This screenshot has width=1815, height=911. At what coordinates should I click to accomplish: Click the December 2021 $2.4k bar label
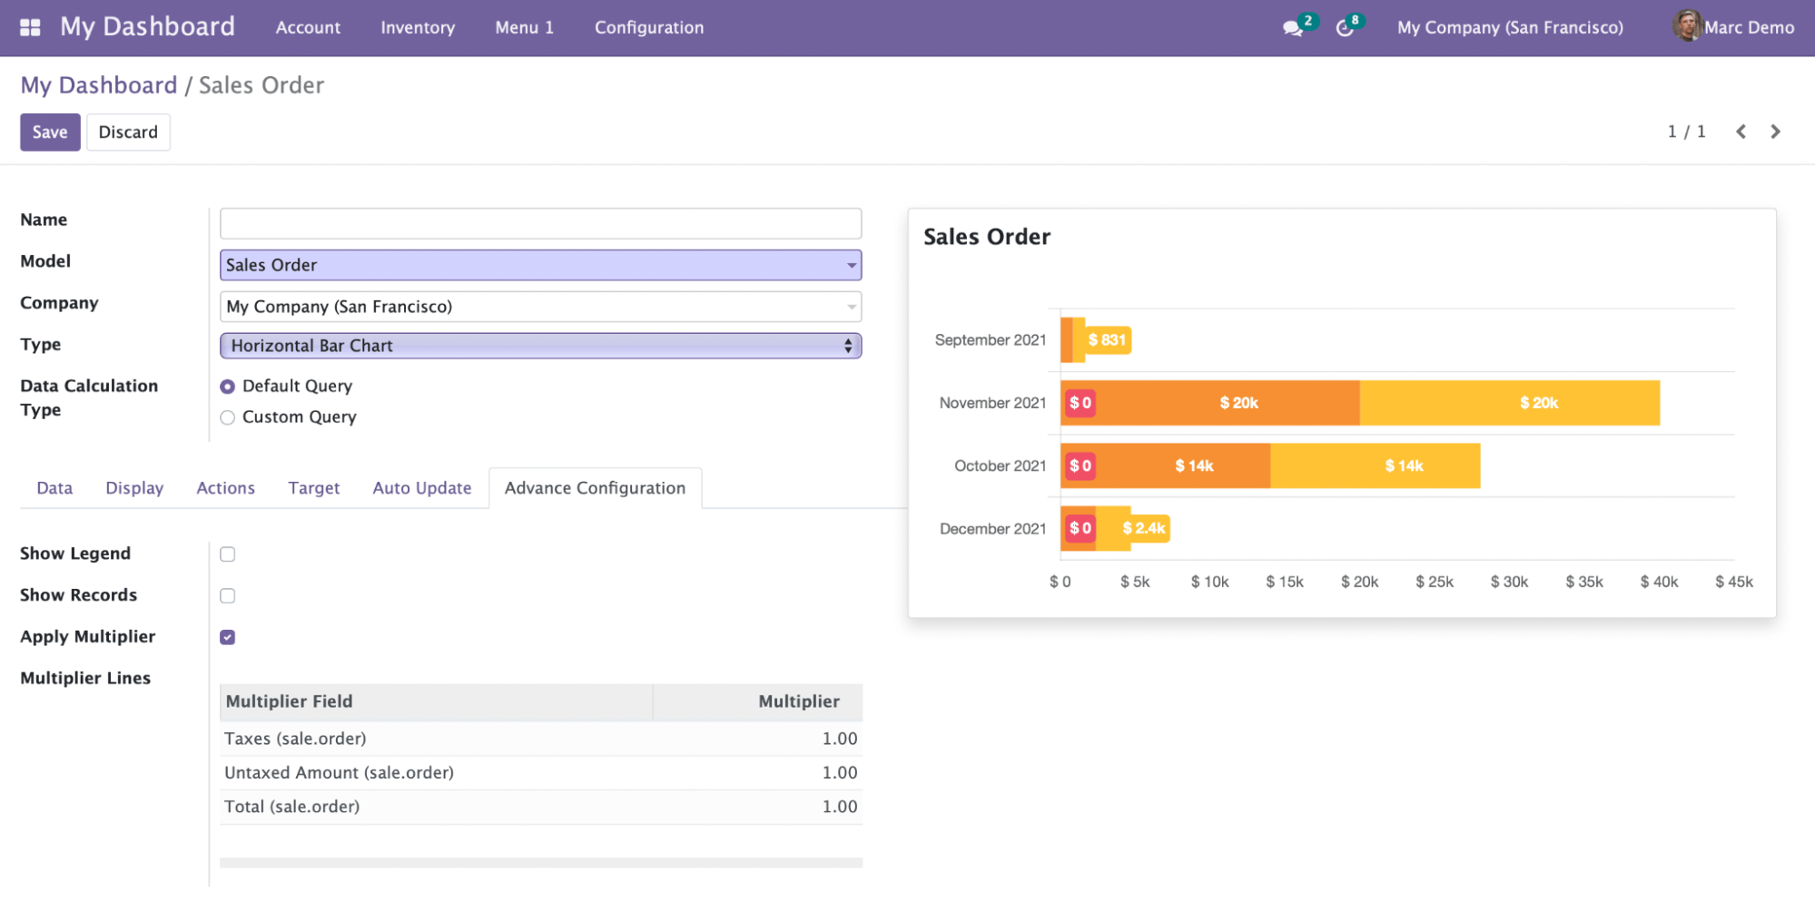(x=1144, y=529)
